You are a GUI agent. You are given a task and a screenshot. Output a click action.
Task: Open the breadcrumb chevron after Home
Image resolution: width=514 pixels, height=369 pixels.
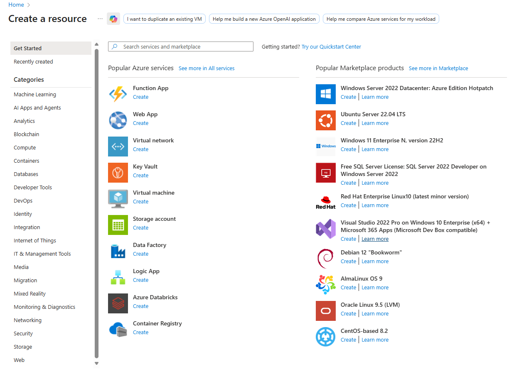click(x=28, y=5)
